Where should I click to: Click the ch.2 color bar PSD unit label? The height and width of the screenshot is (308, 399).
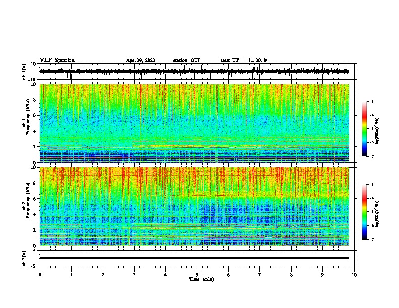coord(377,214)
